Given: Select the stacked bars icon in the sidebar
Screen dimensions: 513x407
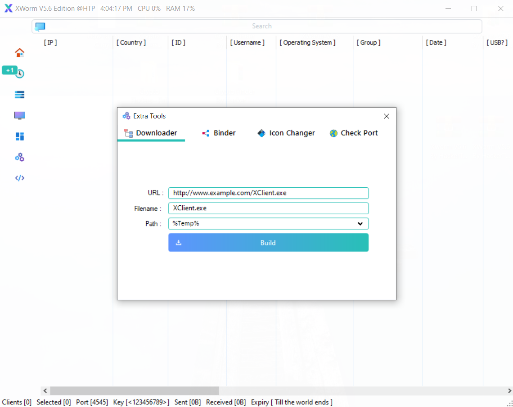Looking at the screenshot, I should tap(19, 95).
